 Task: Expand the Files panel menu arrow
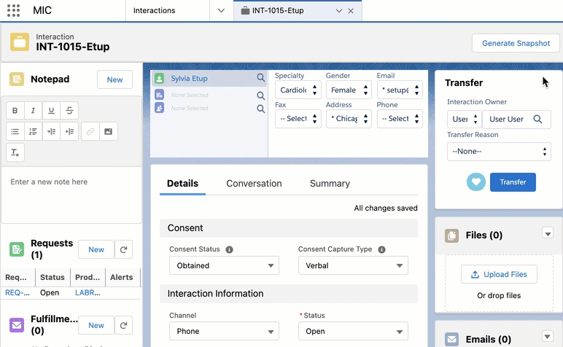coord(548,233)
